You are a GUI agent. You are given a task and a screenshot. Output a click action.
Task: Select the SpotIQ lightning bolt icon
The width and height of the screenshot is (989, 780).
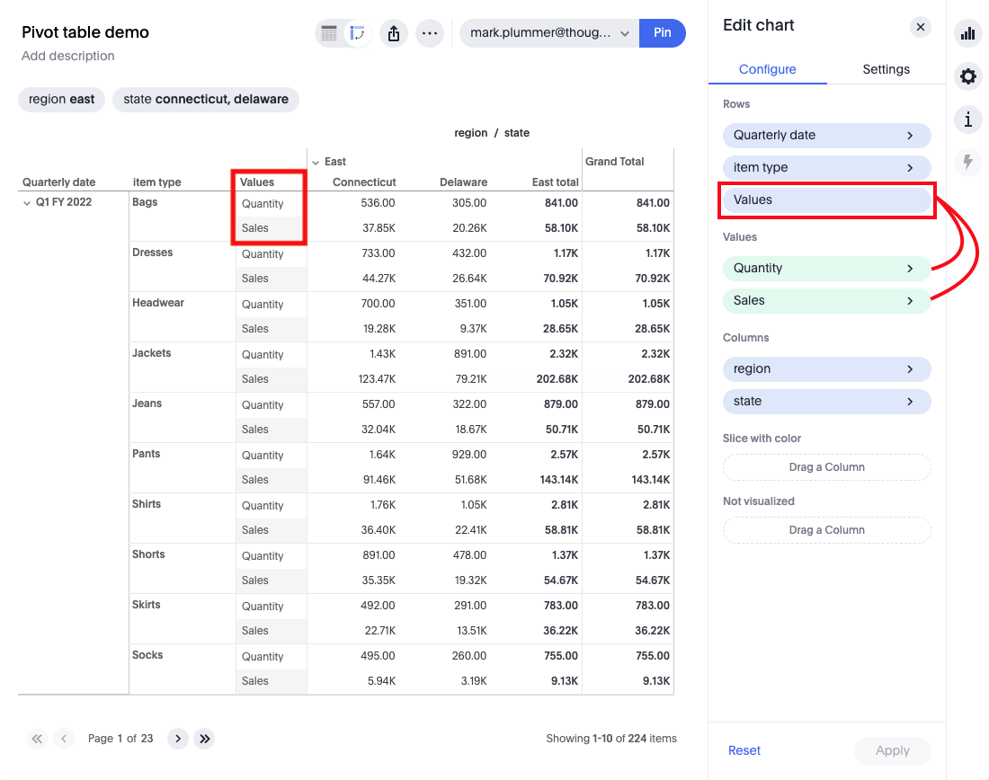pyautogui.click(x=967, y=162)
